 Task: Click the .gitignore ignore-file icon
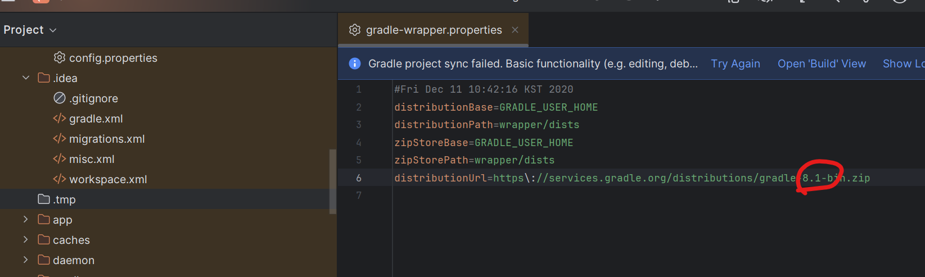60,98
